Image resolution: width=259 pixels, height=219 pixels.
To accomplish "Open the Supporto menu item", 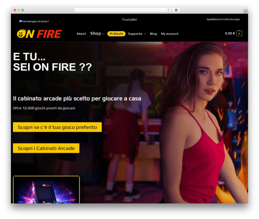I will (x=135, y=34).
